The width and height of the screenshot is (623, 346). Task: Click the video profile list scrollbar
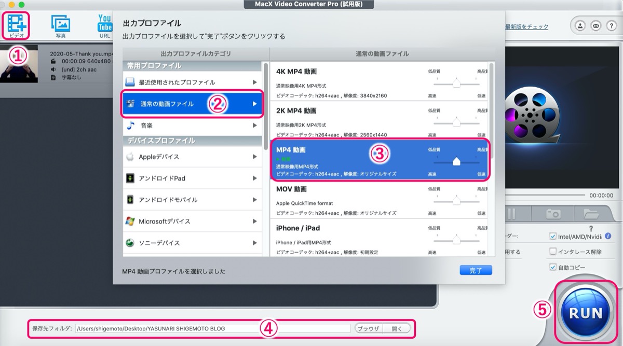point(492,110)
